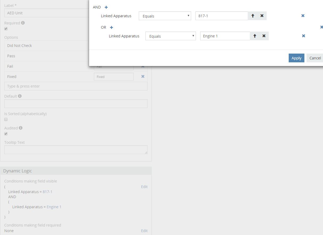Toggle the Audited checkbox
The width and height of the screenshot is (323, 235).
(x=6, y=134)
